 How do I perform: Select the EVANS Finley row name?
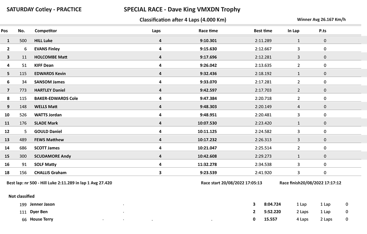(x=47, y=49)
